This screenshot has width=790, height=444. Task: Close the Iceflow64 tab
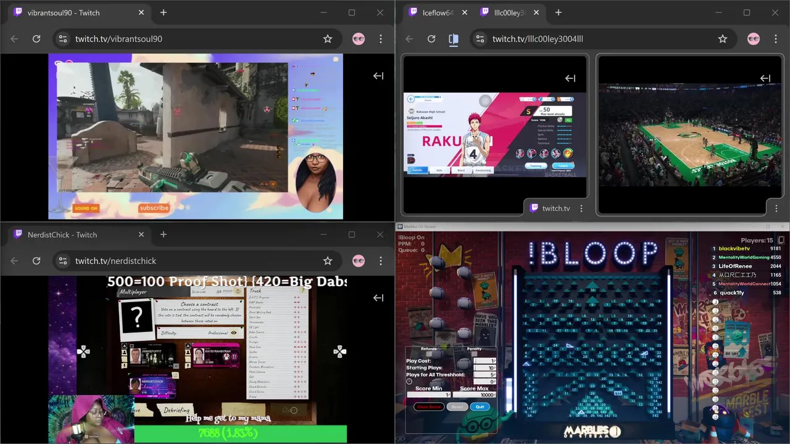[x=464, y=12]
